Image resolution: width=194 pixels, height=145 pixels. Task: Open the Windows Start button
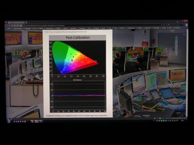[9, 121]
